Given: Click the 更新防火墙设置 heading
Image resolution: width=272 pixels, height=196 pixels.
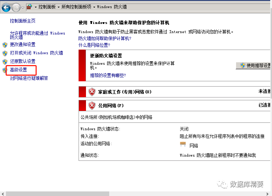Looking at the screenshot, I should 106,56.
